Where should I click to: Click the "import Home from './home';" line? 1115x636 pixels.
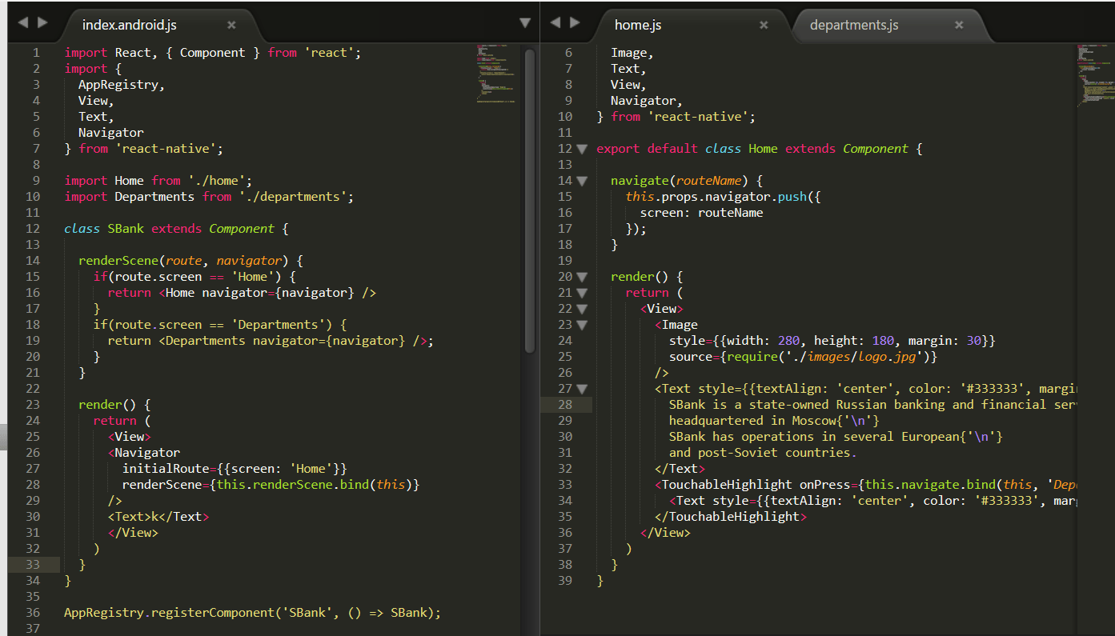click(x=158, y=181)
